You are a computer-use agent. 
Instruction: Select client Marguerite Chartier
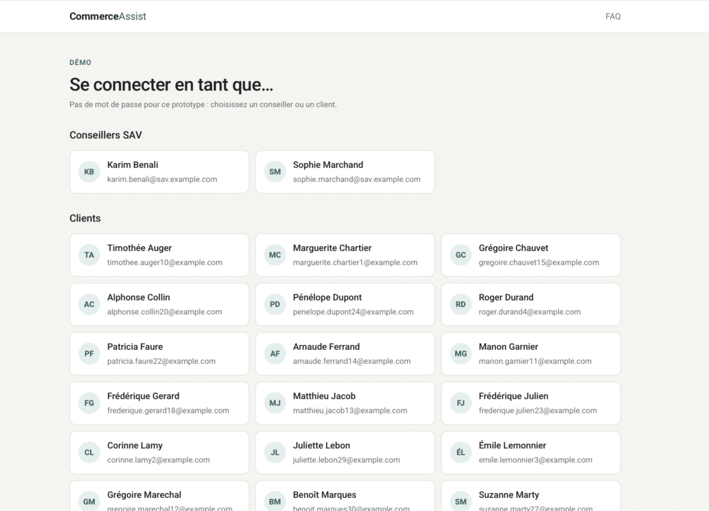pos(345,255)
